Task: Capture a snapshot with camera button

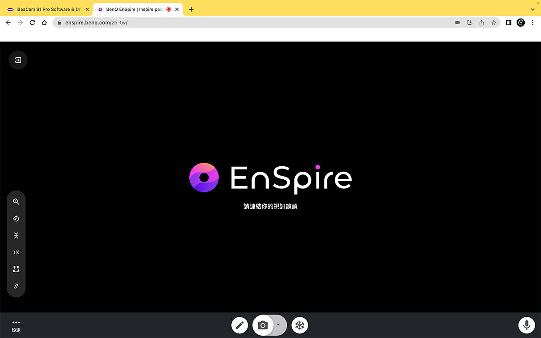Action: point(263,325)
